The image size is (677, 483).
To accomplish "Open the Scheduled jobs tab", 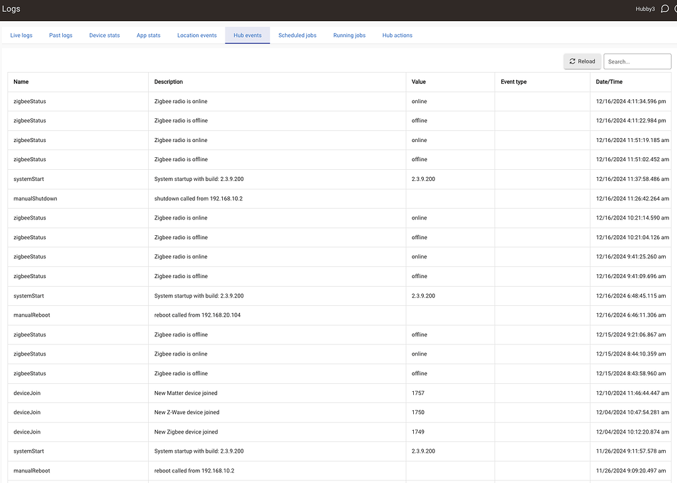I will pyautogui.click(x=297, y=35).
